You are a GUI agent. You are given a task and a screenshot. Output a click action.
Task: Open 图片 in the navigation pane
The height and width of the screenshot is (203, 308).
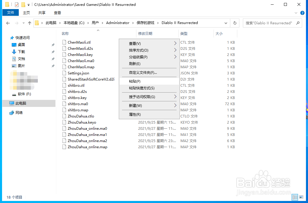click(x=21, y=66)
